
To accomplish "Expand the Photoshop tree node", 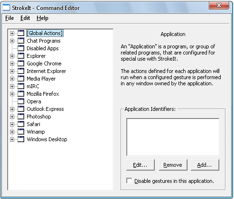I will pos(12,117).
